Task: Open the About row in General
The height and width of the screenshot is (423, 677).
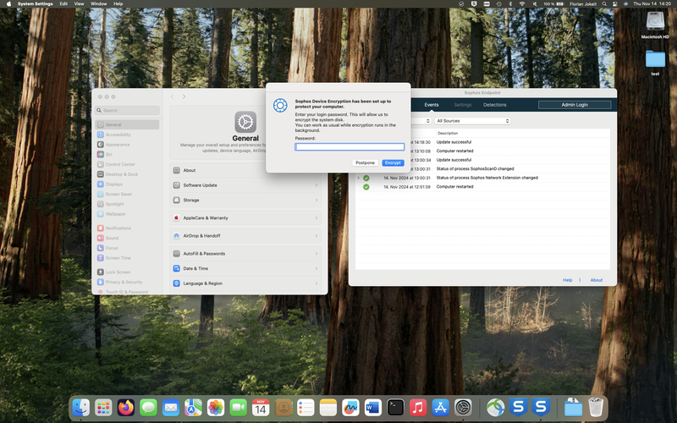Action: (245, 171)
